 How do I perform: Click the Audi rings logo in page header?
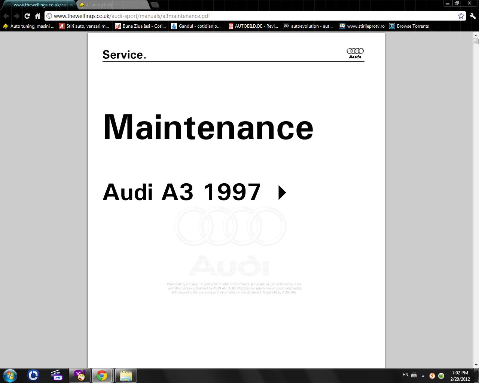coord(355,53)
